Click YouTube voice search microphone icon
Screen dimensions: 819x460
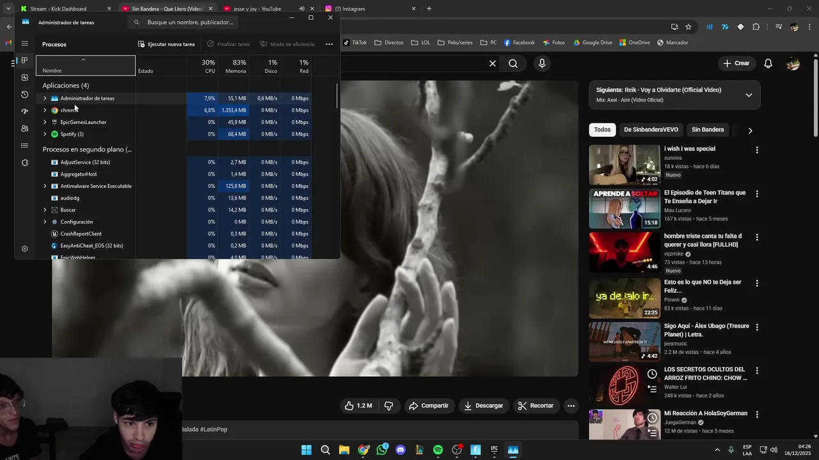click(542, 63)
